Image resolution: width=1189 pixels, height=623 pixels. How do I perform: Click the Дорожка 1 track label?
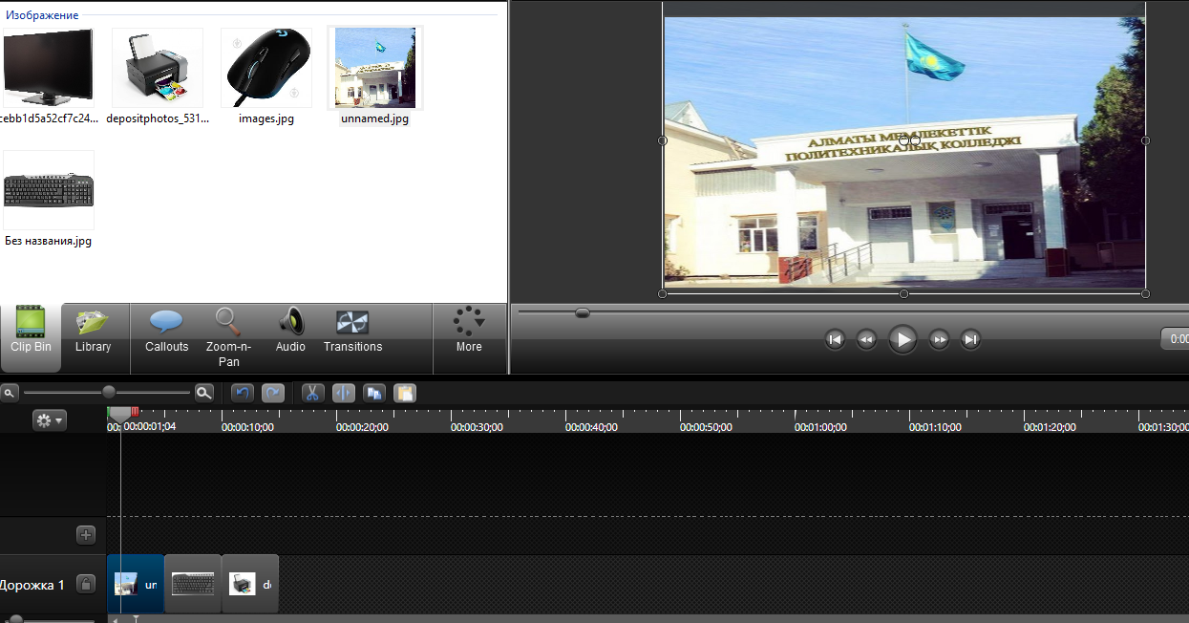tap(32, 585)
